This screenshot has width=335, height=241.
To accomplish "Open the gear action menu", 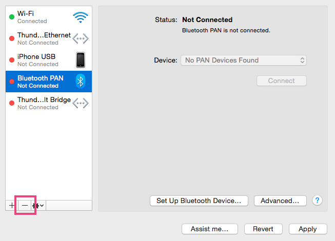I will coord(38,205).
